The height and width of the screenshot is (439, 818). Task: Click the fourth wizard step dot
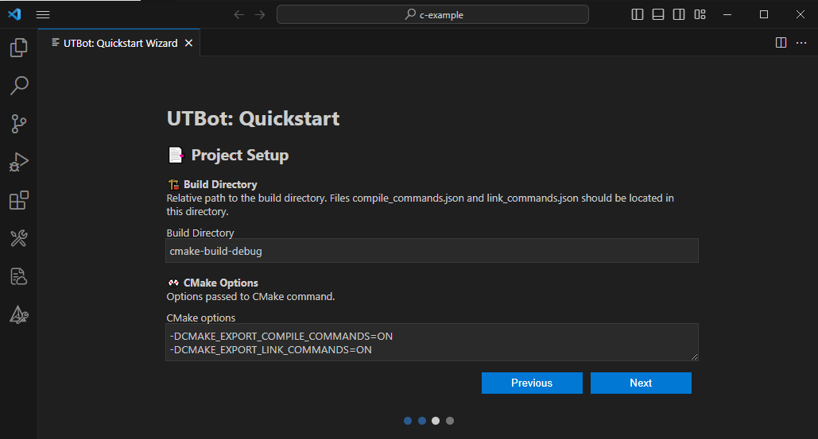point(450,421)
